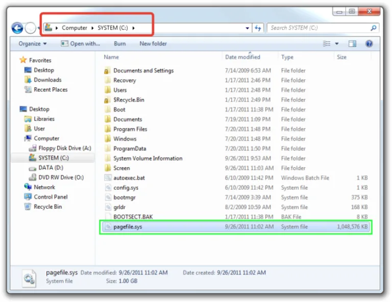Click the $Recycle.Bin folder icon
Viewport: 392px width, 302px height.
pos(107,100)
